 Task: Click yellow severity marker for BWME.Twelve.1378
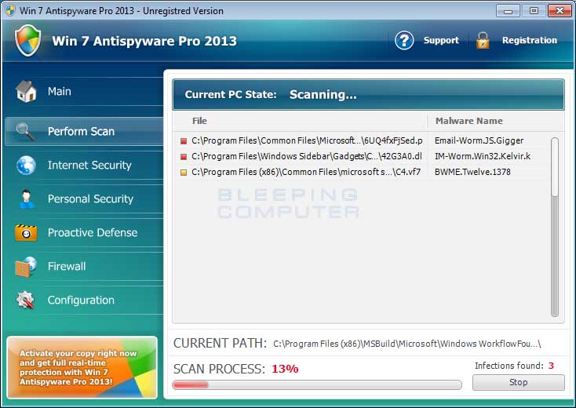[x=184, y=173]
